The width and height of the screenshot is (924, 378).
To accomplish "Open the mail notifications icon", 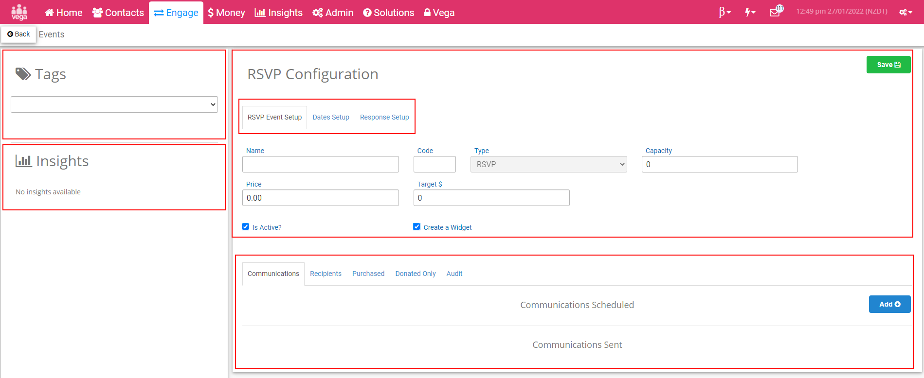I will (776, 12).
